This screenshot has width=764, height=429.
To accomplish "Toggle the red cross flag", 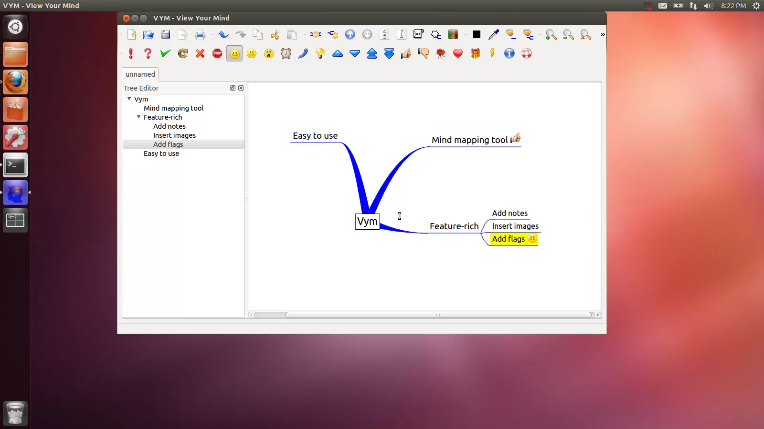I will [x=200, y=53].
